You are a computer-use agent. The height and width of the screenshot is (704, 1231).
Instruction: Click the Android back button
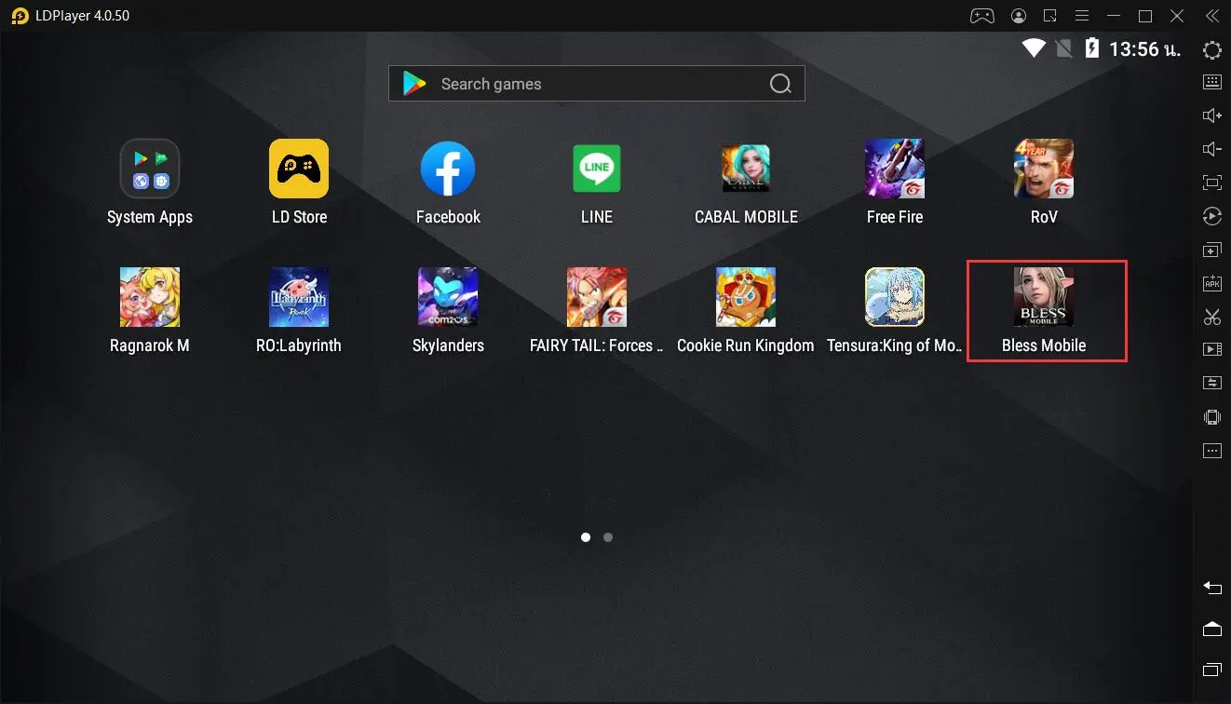tap(1212, 588)
